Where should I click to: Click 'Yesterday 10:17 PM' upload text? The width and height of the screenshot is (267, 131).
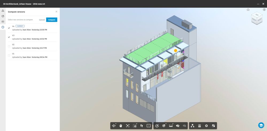39,48
